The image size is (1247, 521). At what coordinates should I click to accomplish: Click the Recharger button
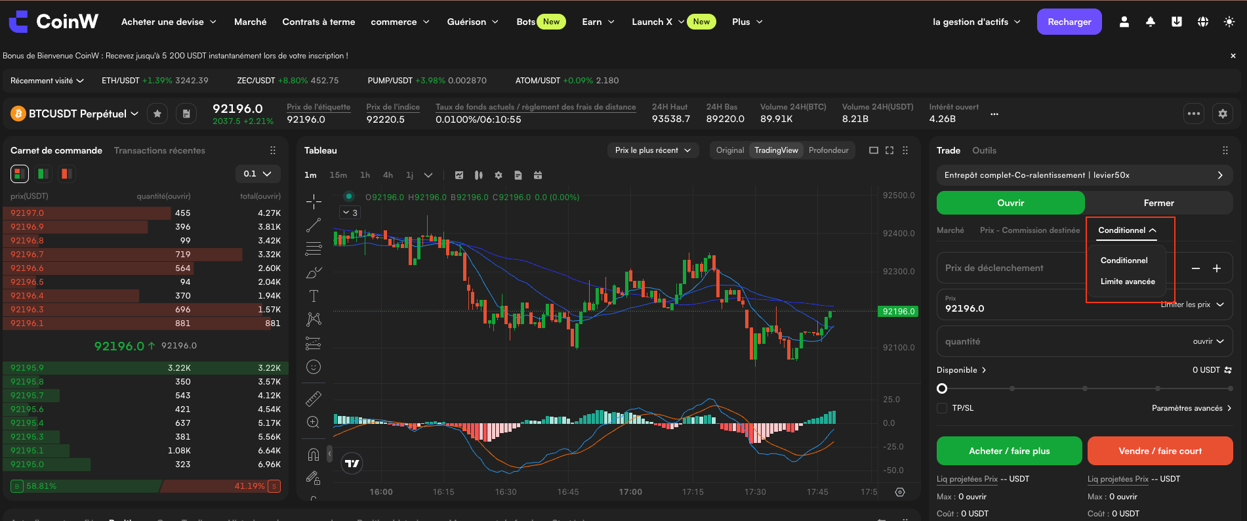(1069, 22)
